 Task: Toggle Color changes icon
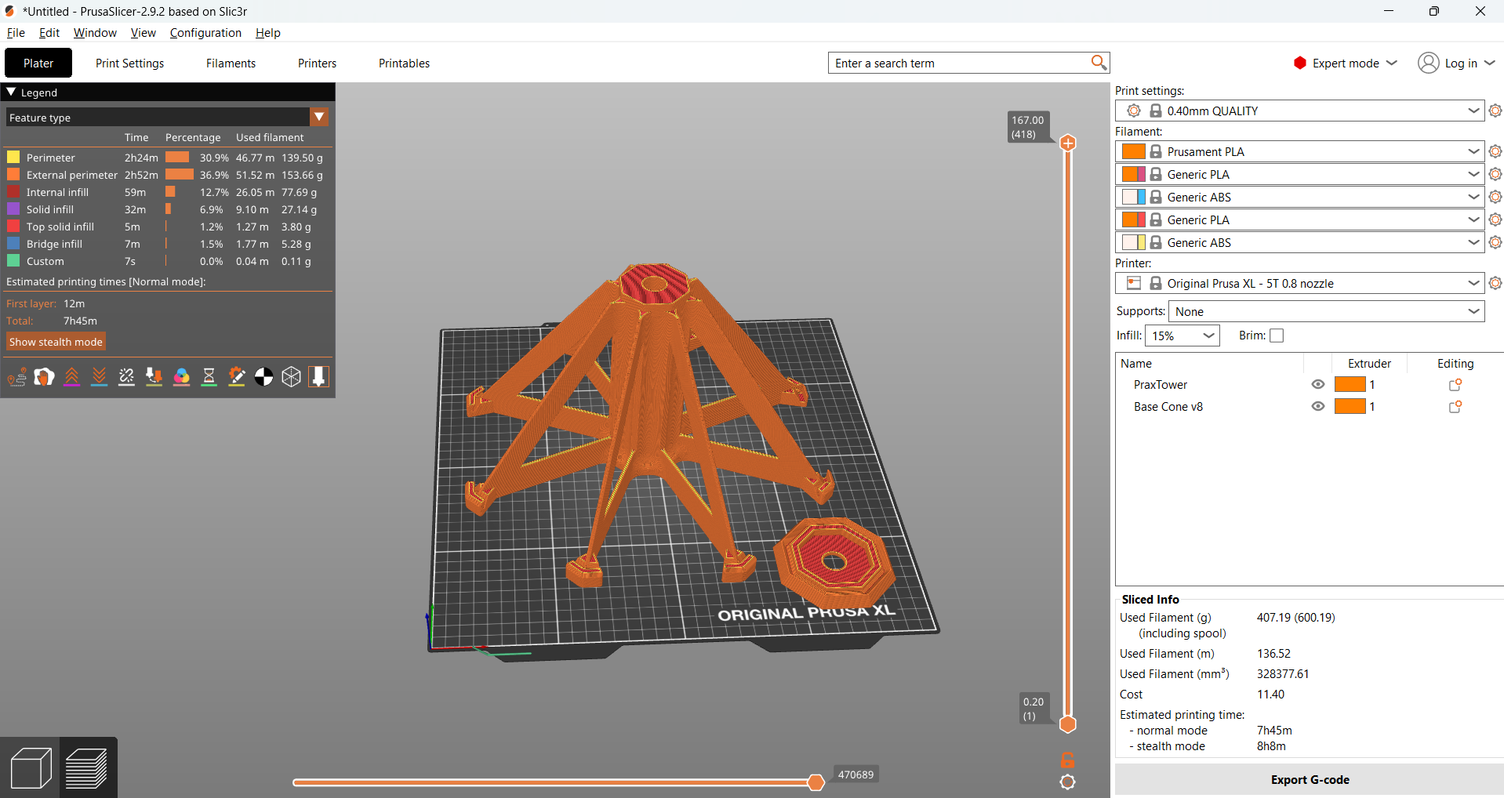[x=182, y=377]
